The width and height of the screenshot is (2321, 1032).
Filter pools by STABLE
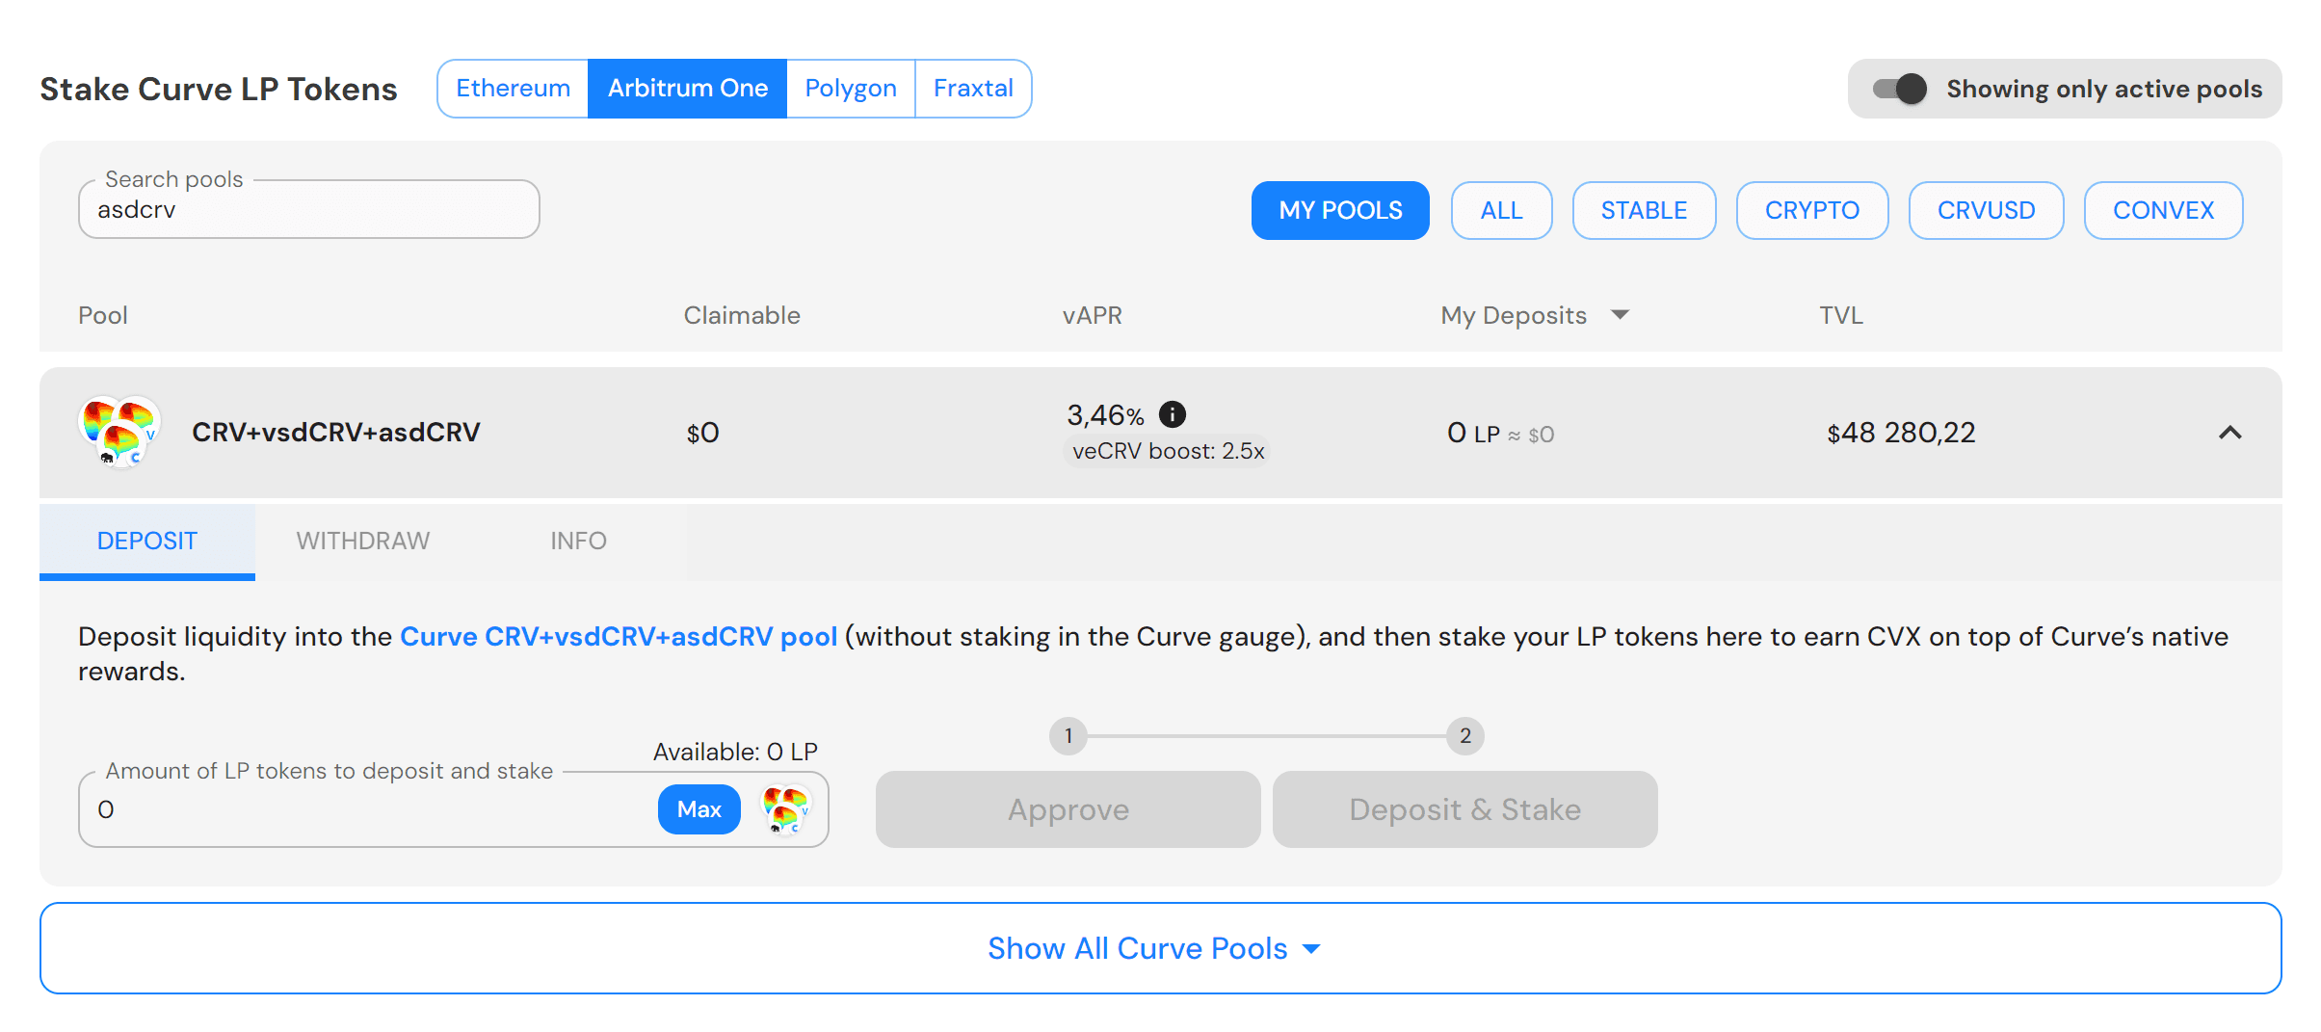pos(1644,210)
